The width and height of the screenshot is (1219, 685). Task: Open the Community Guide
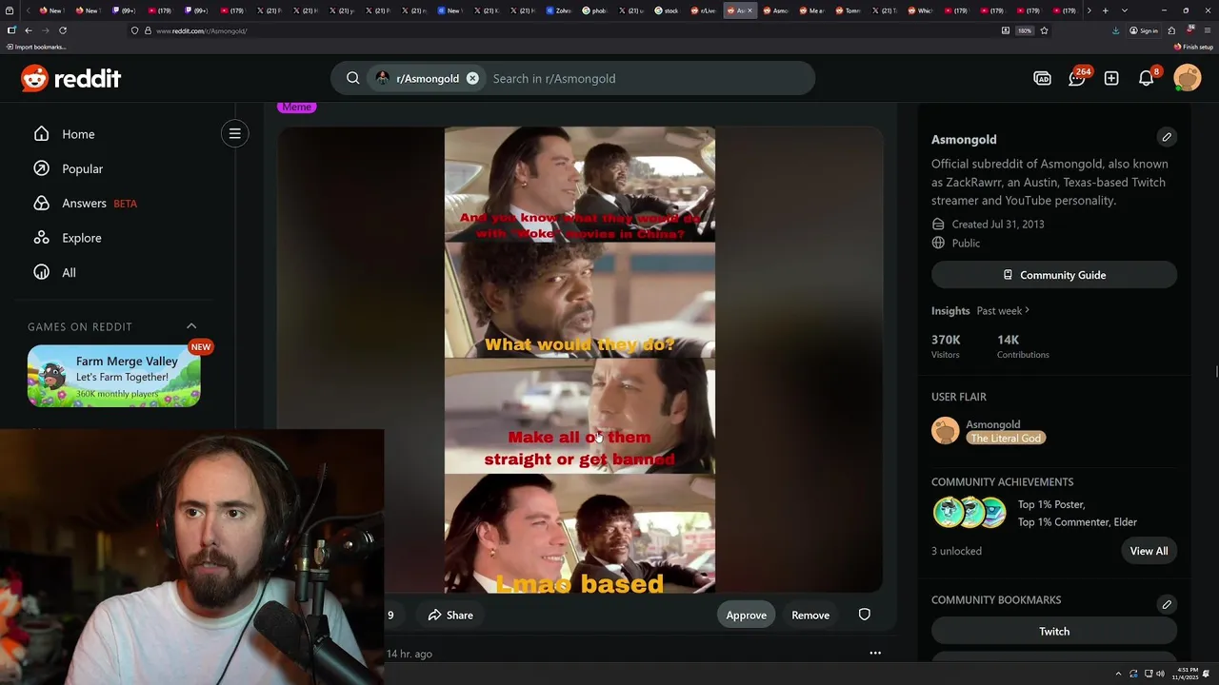coord(1054,275)
